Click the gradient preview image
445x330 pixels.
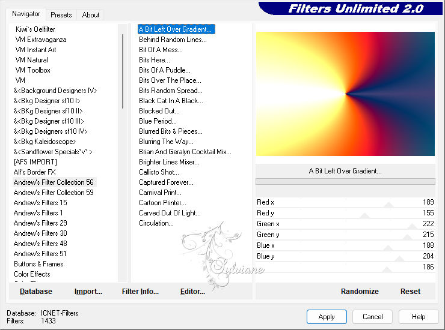[x=345, y=94]
